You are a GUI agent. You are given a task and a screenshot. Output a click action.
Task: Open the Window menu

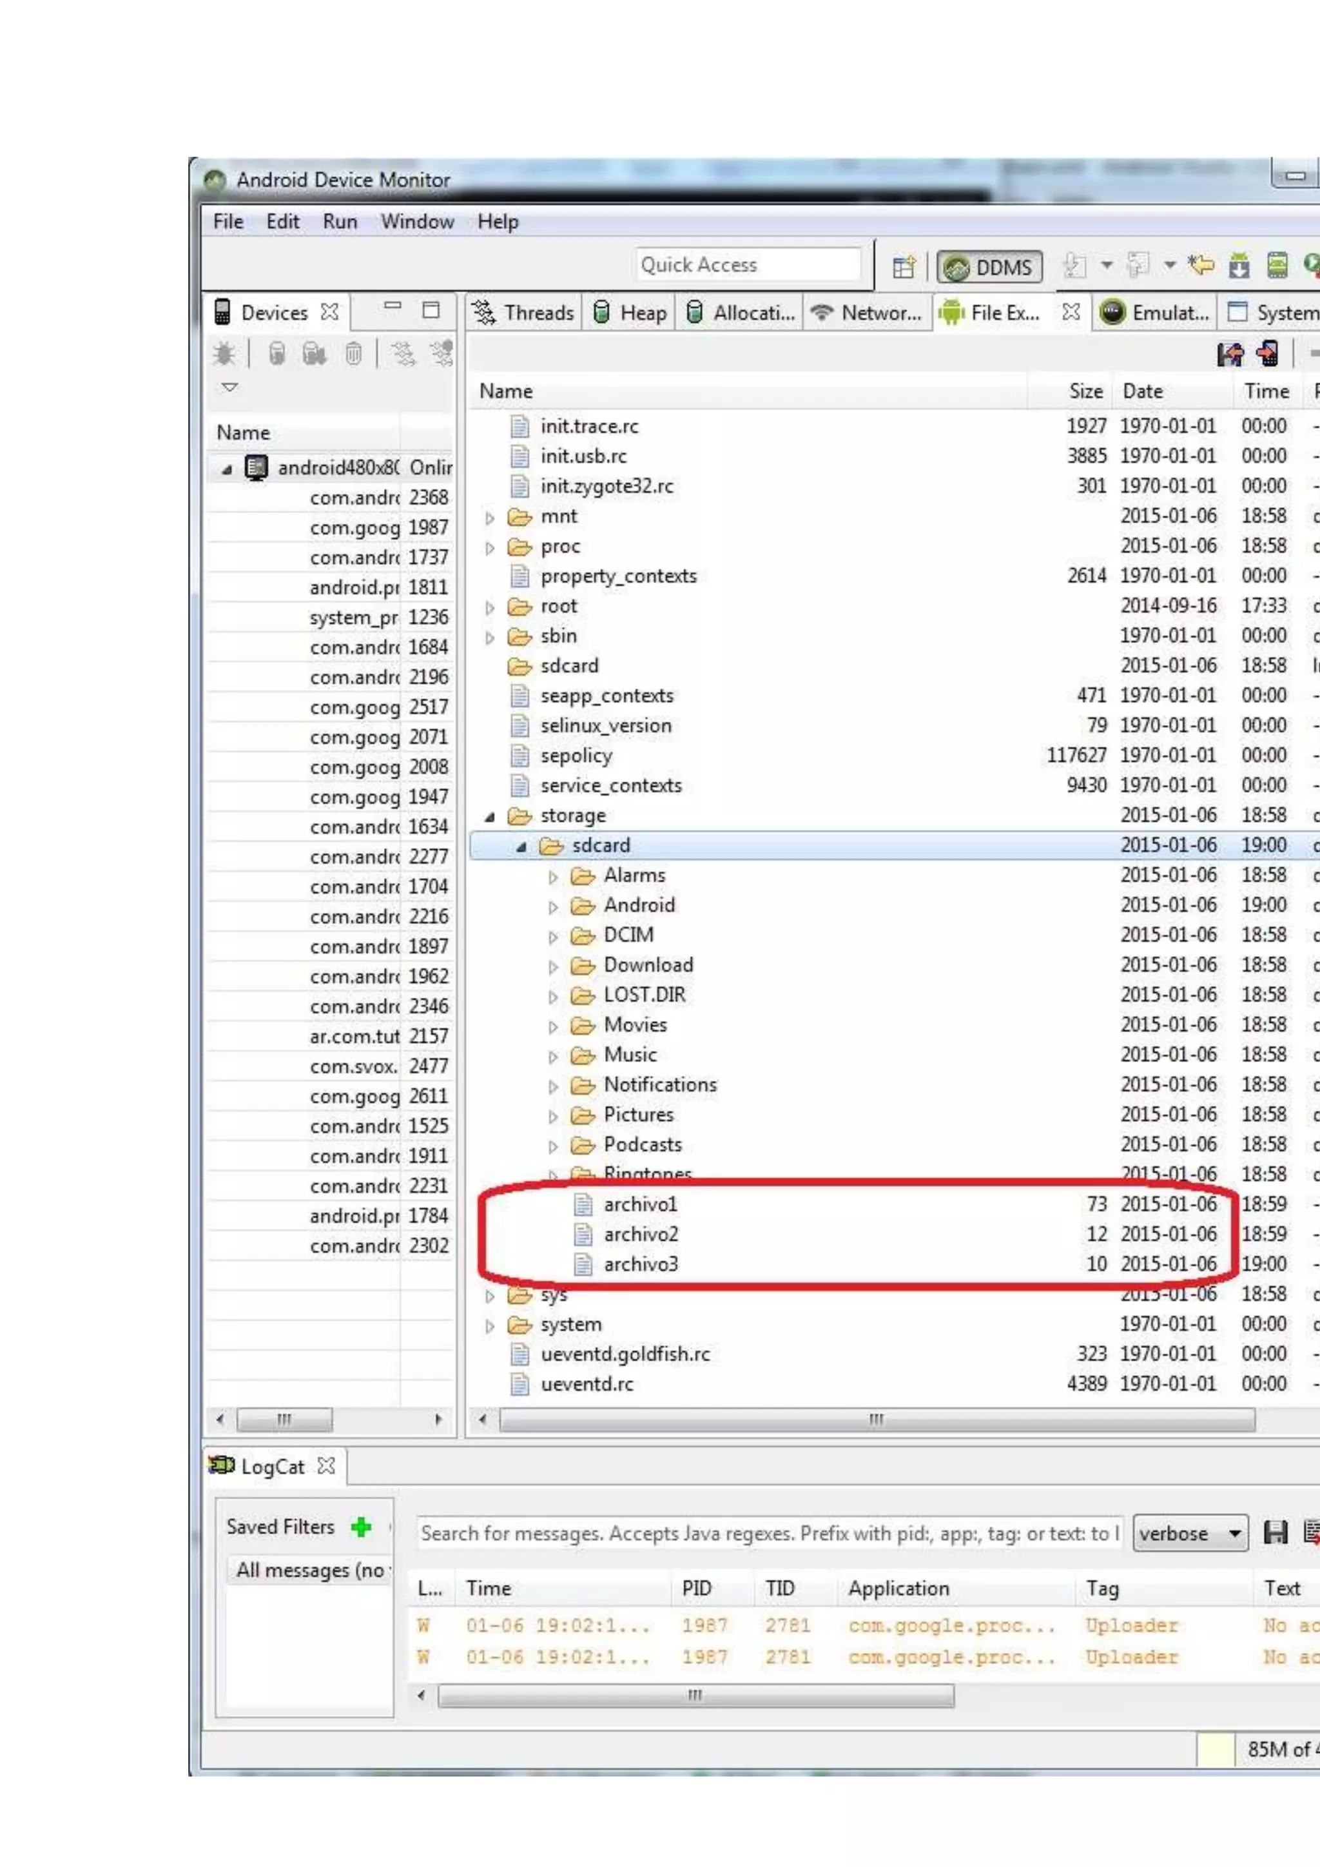[x=417, y=221]
